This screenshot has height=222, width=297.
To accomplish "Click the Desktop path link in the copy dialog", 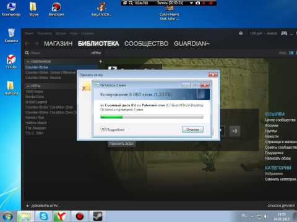I will point(184,105).
